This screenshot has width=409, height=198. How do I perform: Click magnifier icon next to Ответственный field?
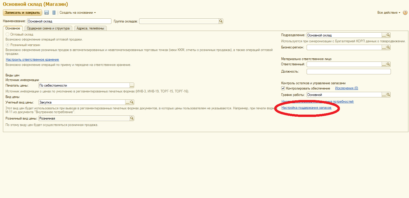[388, 64]
